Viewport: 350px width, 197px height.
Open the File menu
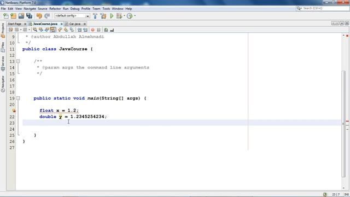pyautogui.click(x=3, y=9)
